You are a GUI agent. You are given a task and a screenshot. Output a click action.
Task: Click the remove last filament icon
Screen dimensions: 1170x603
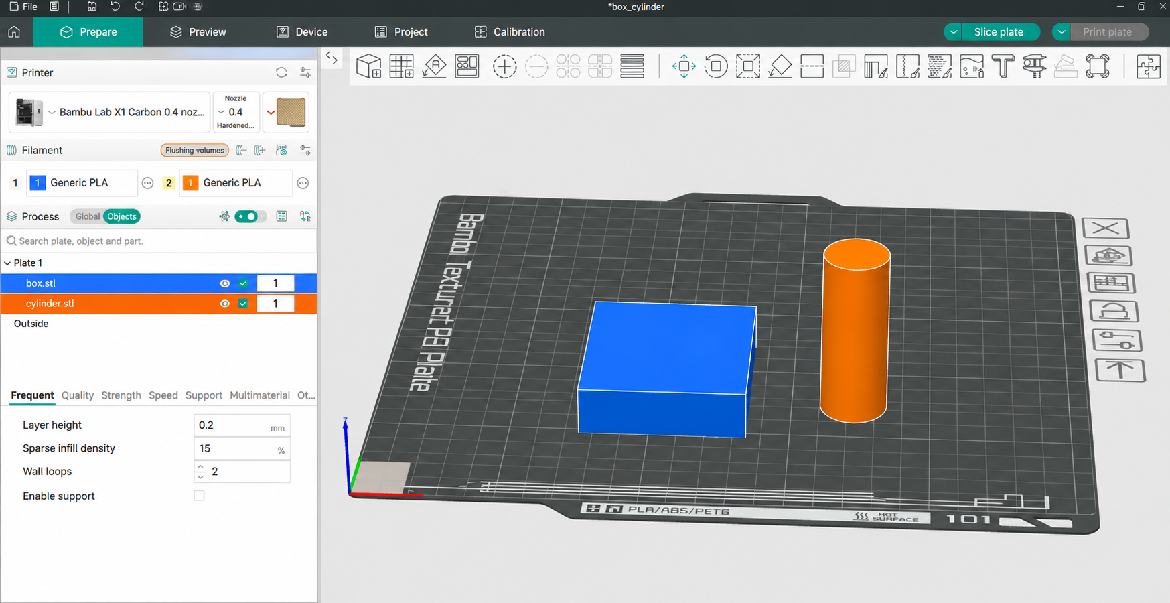[242, 150]
